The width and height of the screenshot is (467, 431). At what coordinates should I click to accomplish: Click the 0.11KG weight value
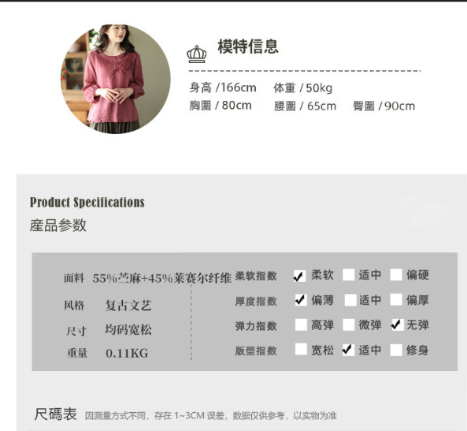127,354
